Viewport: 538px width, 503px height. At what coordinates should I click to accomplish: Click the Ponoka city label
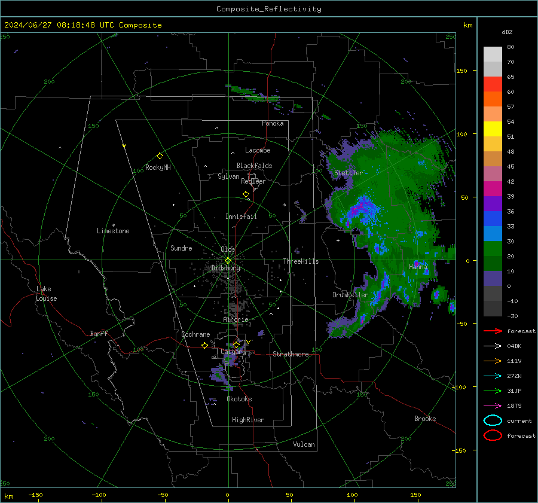273,123
